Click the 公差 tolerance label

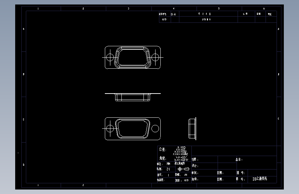tap(163, 149)
